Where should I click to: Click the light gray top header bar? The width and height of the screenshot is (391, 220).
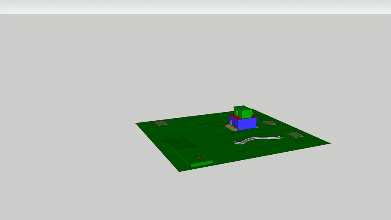(195, 6)
